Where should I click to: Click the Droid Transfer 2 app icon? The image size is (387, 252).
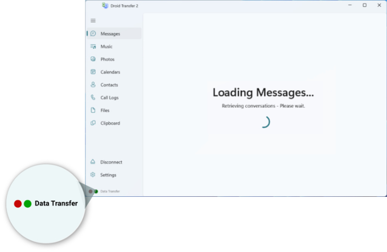pos(105,5)
